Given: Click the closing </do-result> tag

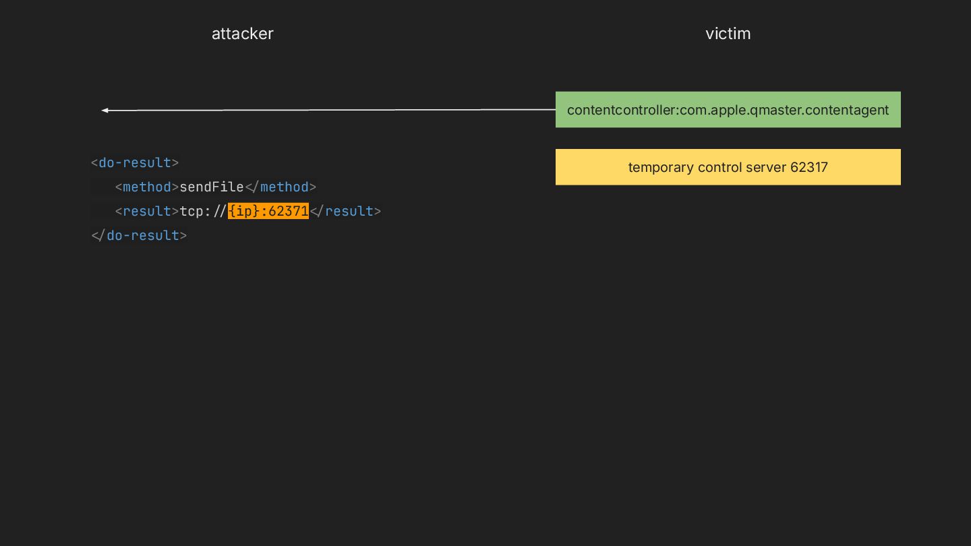Looking at the screenshot, I should 139,235.
